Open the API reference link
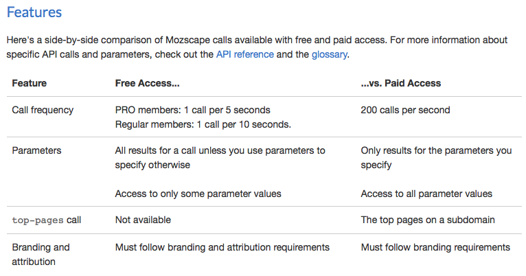 pyautogui.click(x=244, y=54)
